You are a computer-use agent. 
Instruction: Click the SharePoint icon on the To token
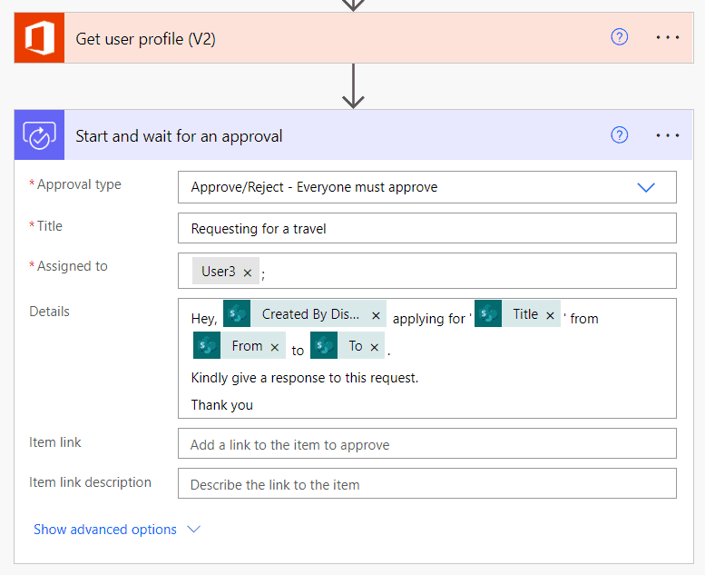pos(324,345)
